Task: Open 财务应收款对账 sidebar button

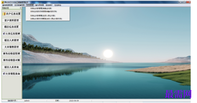Action: [11, 60]
